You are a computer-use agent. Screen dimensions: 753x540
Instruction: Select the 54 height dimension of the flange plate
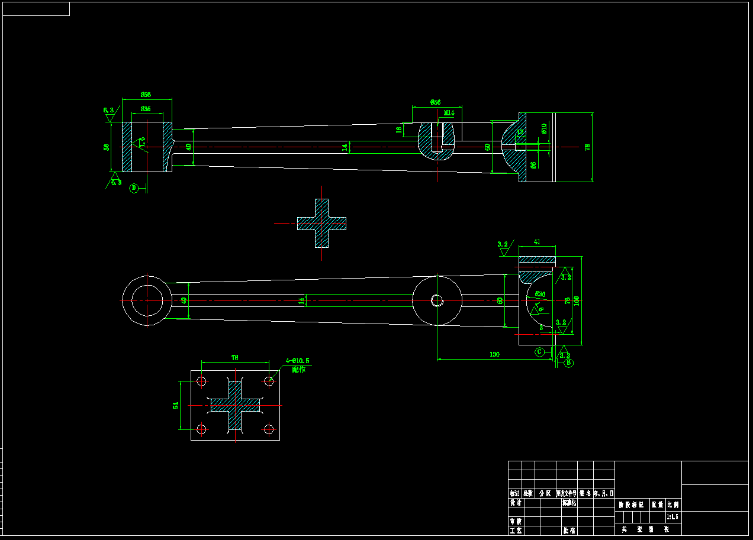coord(176,405)
